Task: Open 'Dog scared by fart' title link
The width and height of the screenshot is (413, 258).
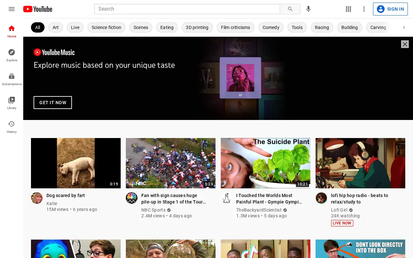Action: 65,195
